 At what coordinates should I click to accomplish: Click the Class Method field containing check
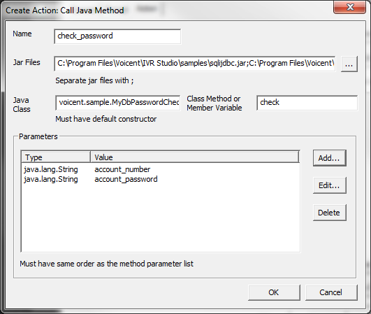(x=307, y=103)
